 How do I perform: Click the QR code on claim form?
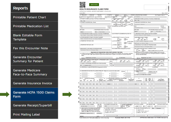point(82,5)
